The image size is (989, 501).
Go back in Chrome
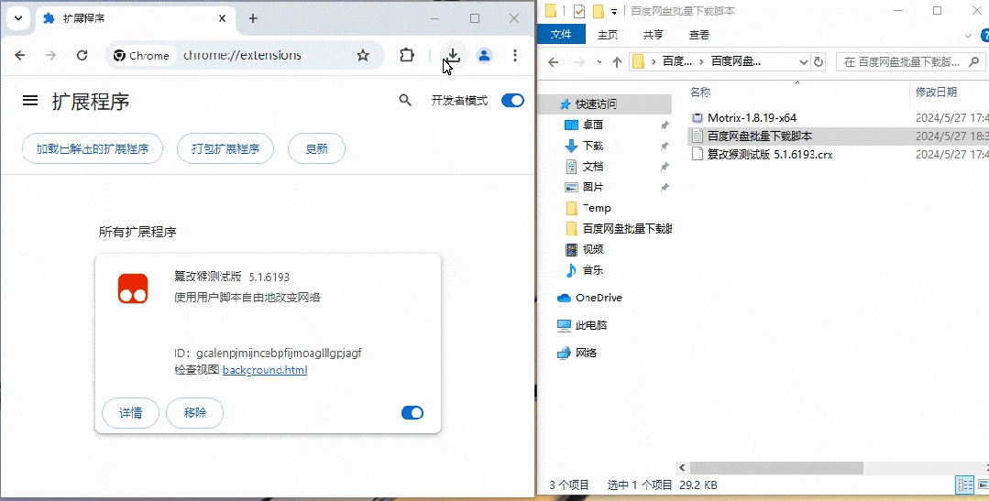coord(20,56)
